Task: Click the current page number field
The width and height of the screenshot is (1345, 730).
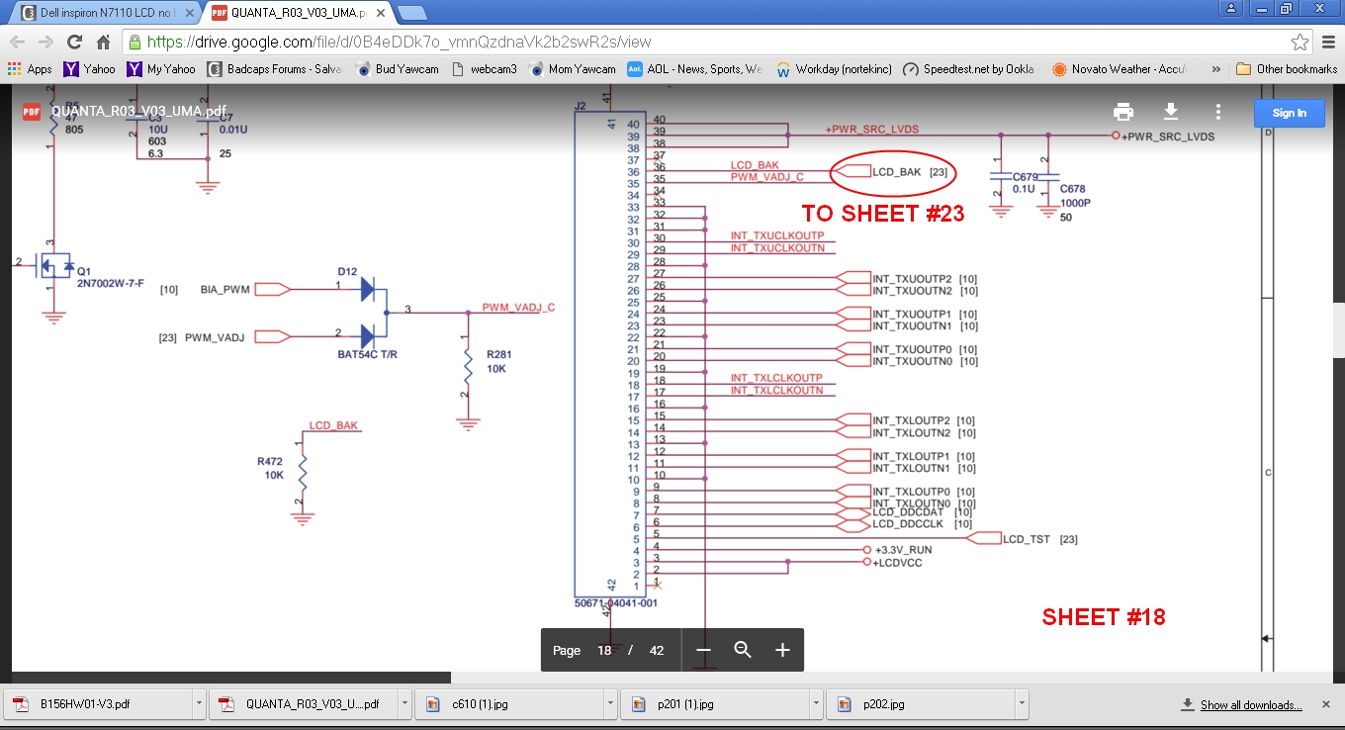Action: pos(604,650)
